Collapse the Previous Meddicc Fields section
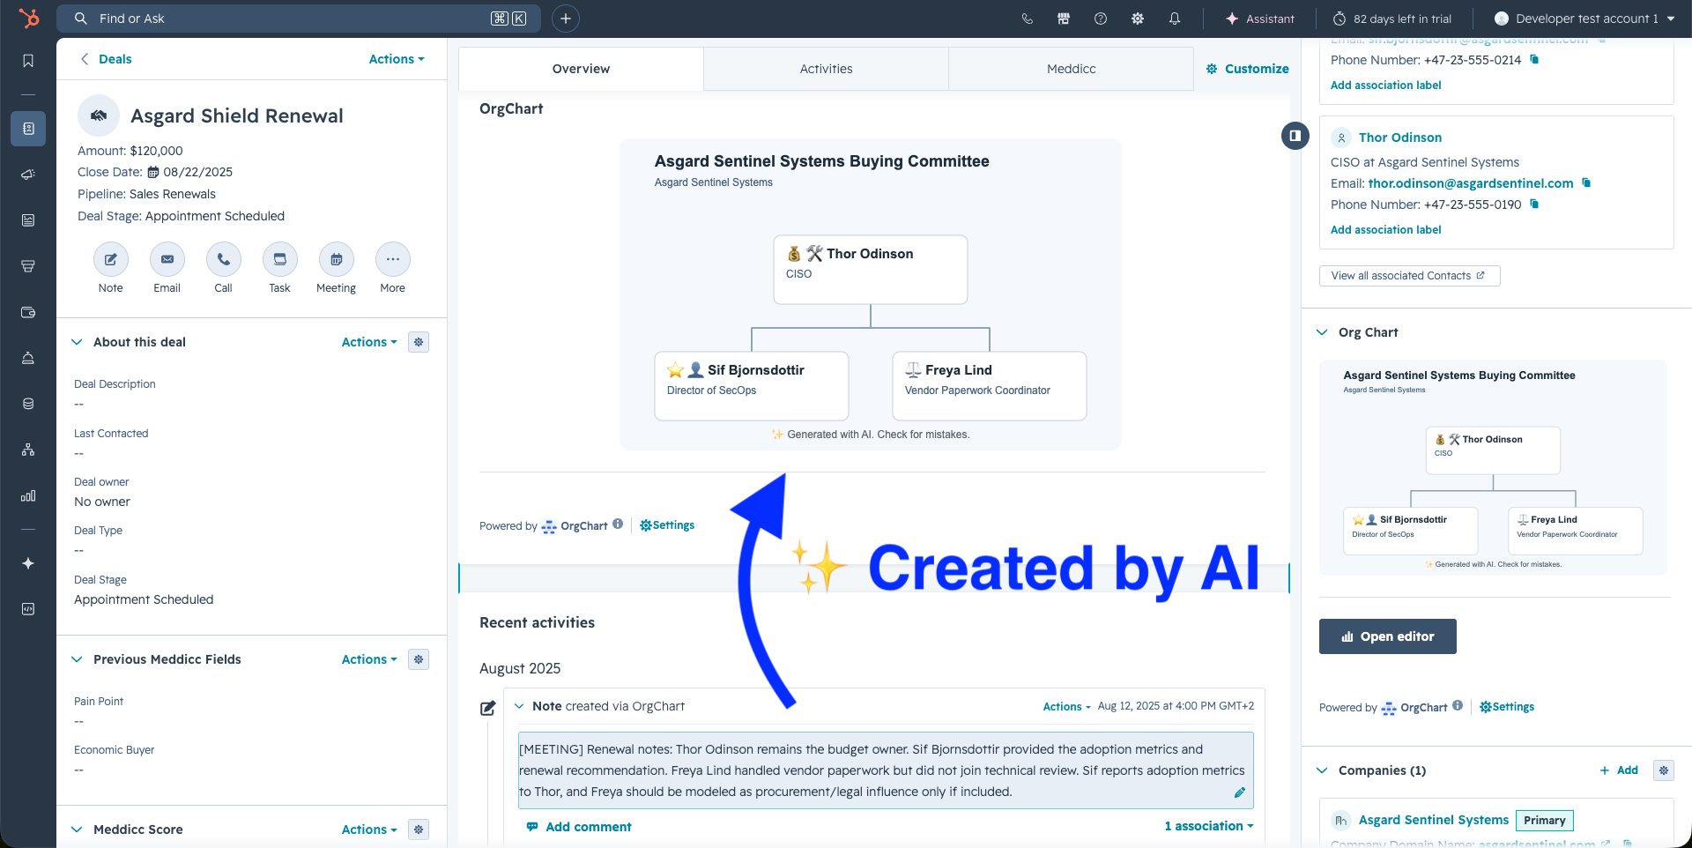Viewport: 1692px width, 848px height. (x=77, y=659)
